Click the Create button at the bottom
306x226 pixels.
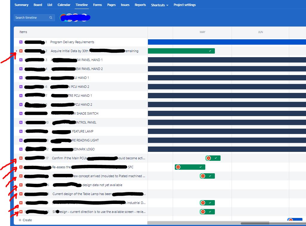click(24, 220)
